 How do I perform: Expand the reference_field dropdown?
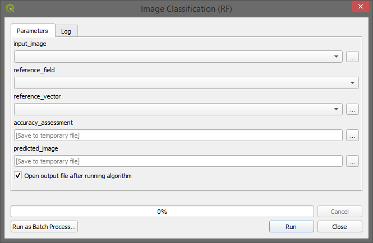click(186, 83)
